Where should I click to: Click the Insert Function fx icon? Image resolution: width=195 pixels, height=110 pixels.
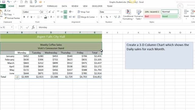(x=33, y=27)
